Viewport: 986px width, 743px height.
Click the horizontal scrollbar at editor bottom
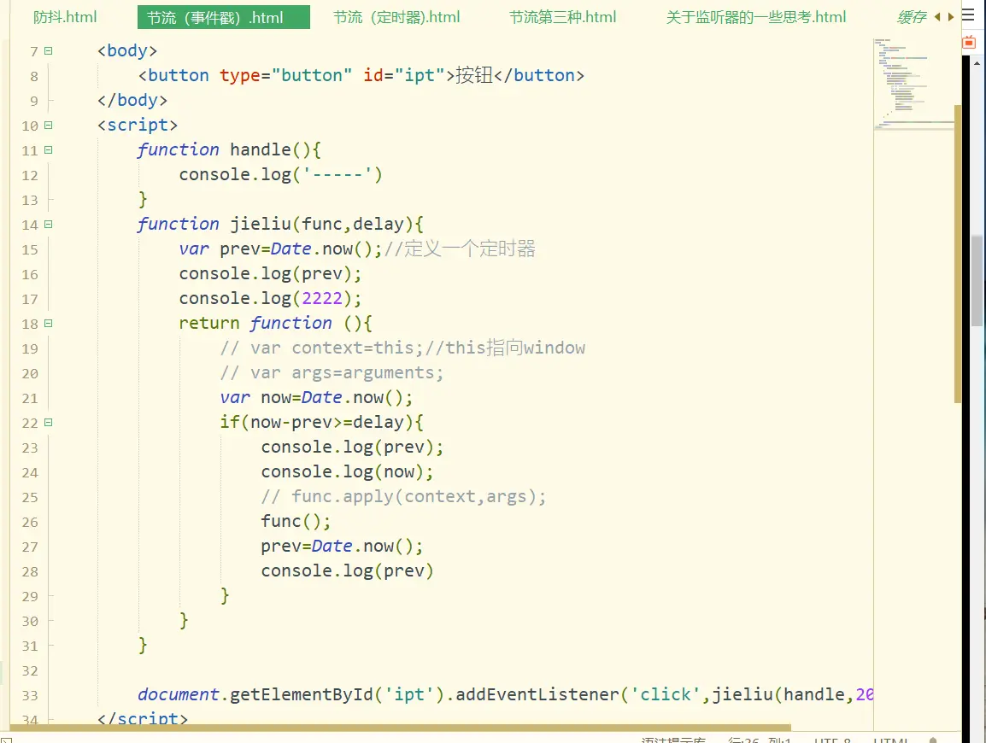click(x=400, y=728)
